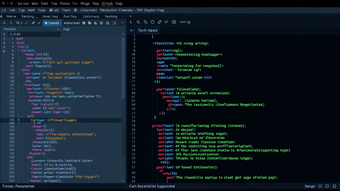Close the left toolbar with the X icon
Screen dimensions: 340x191
coord(123,23)
